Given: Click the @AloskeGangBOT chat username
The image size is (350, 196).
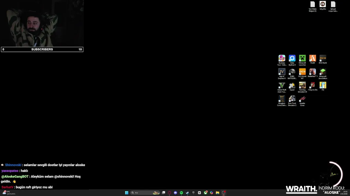Looking at the screenshot, I should coord(15,177).
